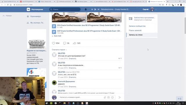Screen dimensions: 186x105
Task: Share the post with the arrow icon
Action: (74, 43)
